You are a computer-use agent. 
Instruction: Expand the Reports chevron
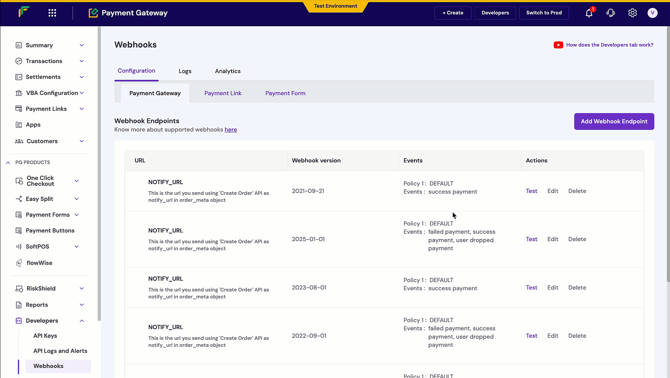tap(82, 305)
